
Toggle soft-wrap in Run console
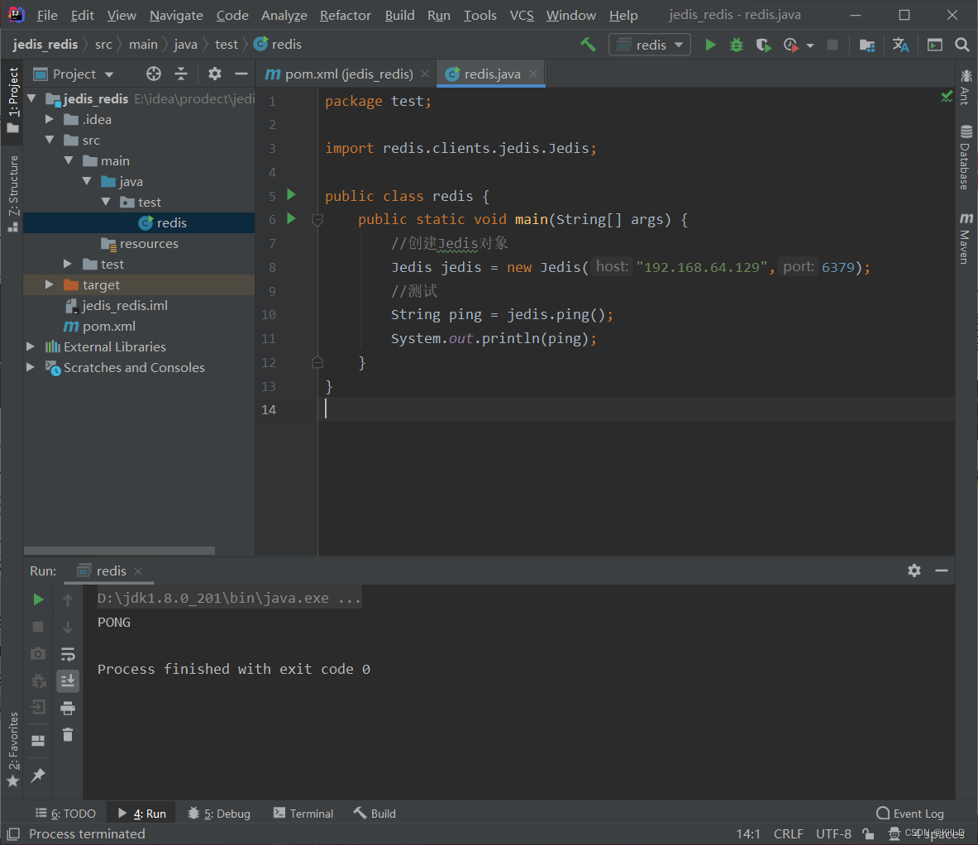tap(68, 653)
